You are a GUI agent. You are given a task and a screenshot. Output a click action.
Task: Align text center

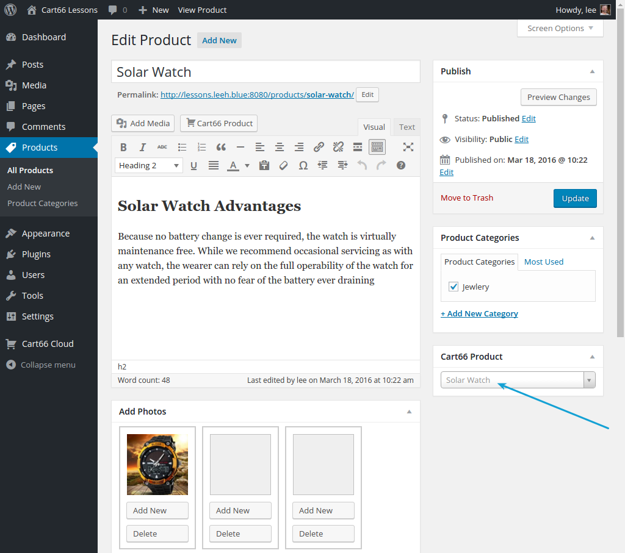[x=279, y=148]
